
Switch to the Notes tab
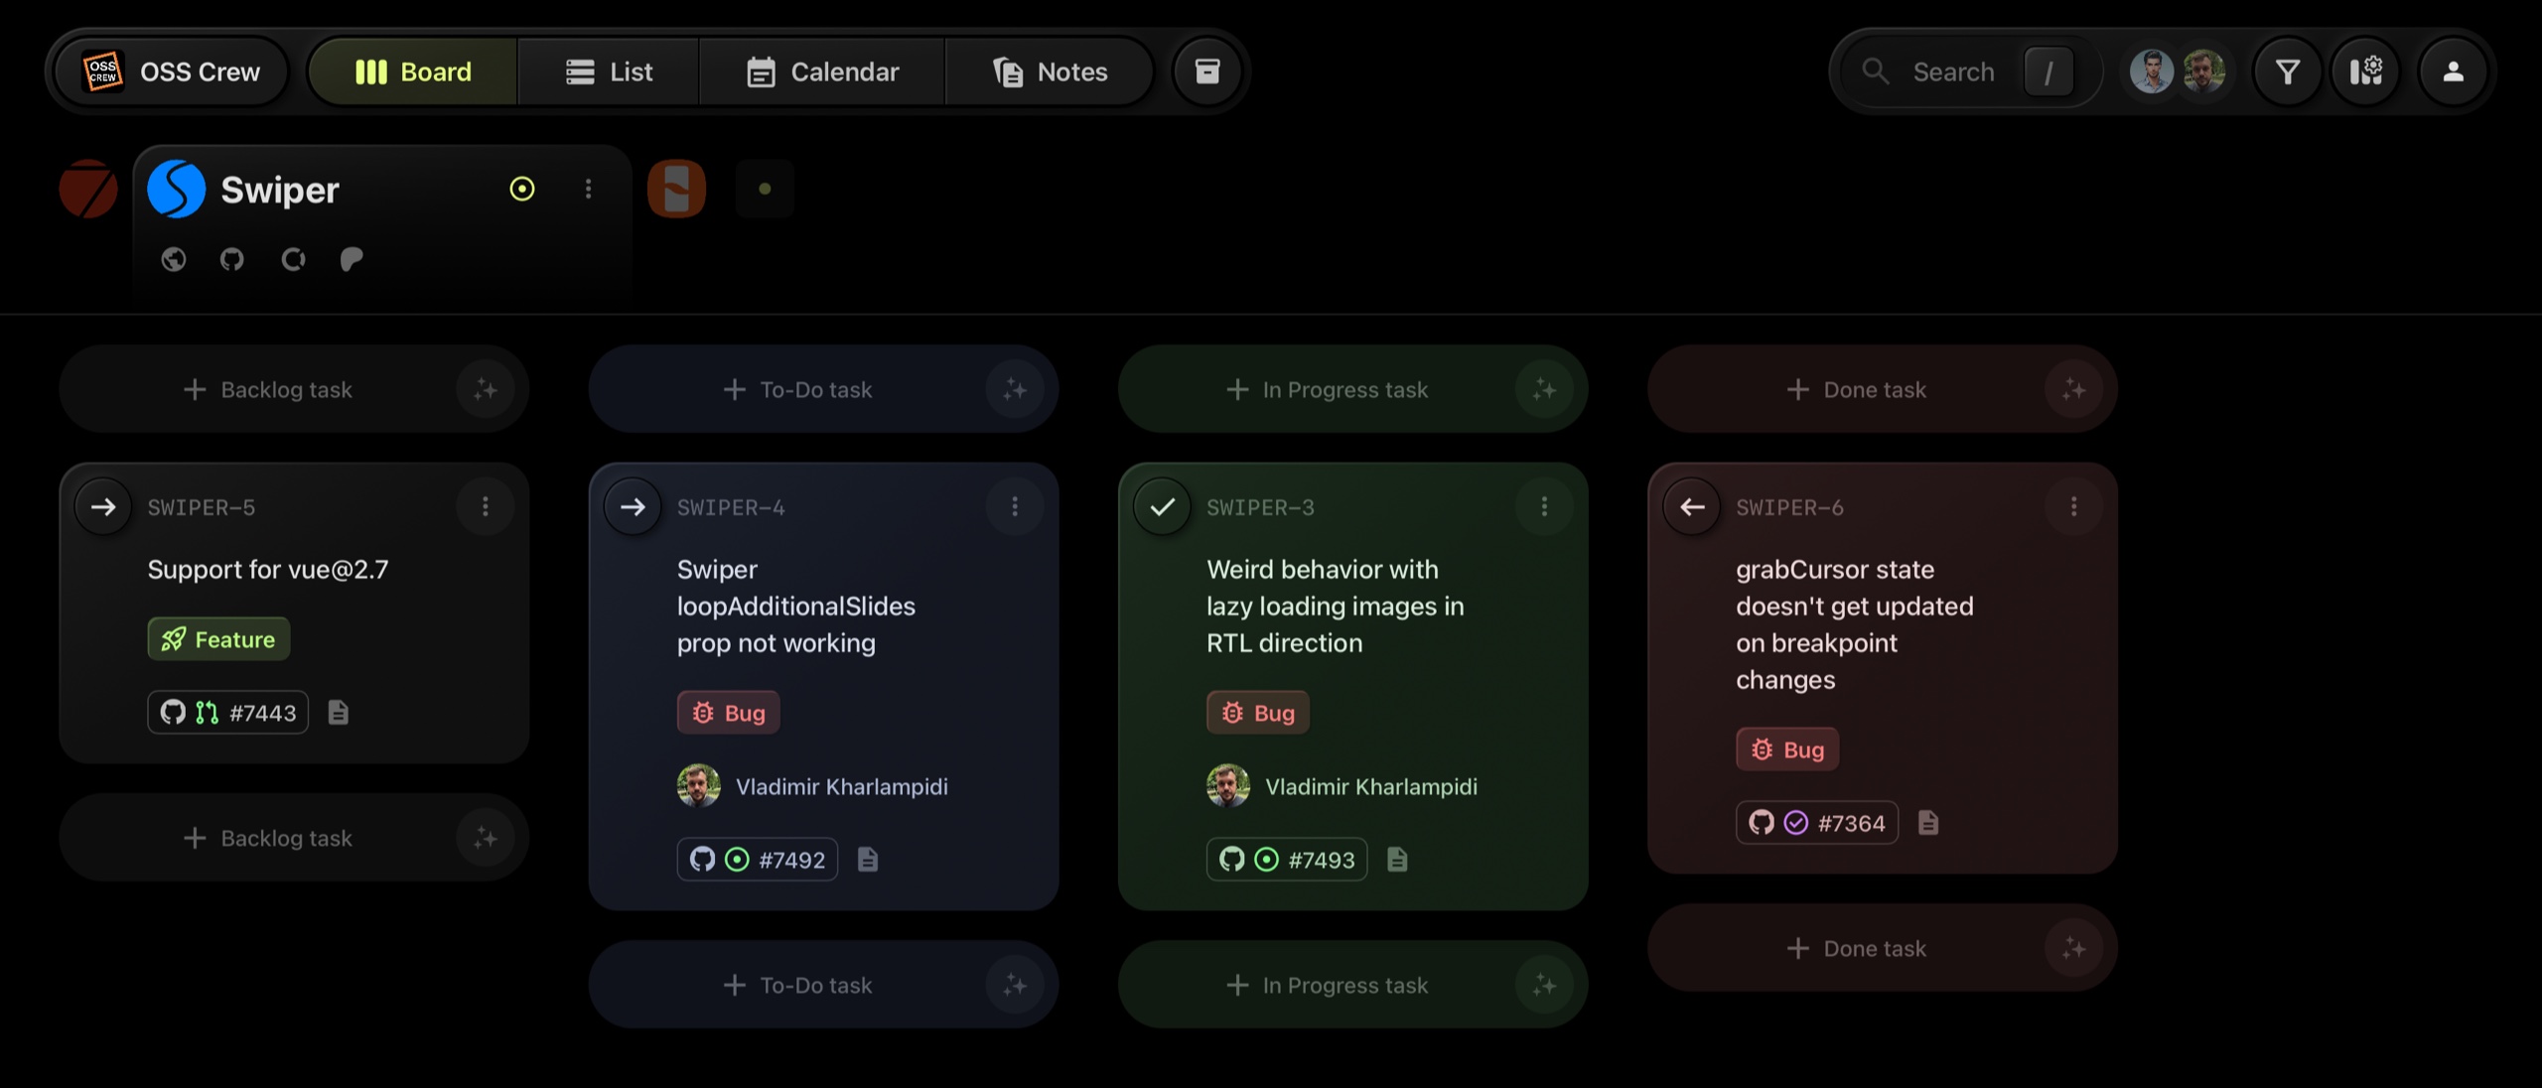pyautogui.click(x=1050, y=71)
